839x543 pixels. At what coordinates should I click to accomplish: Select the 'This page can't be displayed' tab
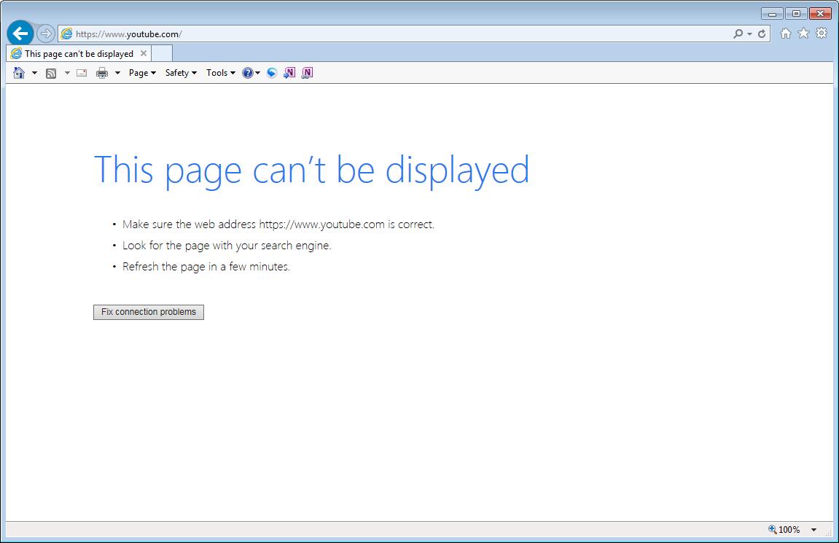(x=79, y=53)
